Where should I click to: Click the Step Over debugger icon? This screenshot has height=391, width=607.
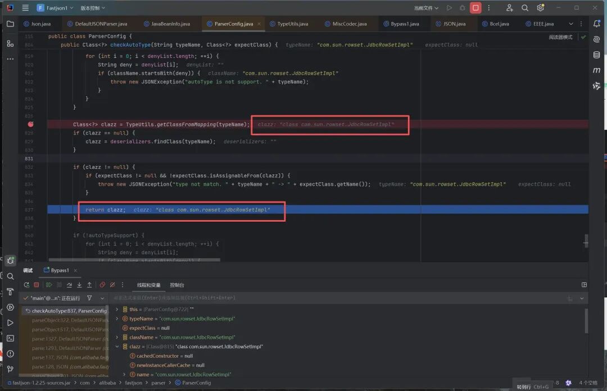pyautogui.click(x=69, y=285)
